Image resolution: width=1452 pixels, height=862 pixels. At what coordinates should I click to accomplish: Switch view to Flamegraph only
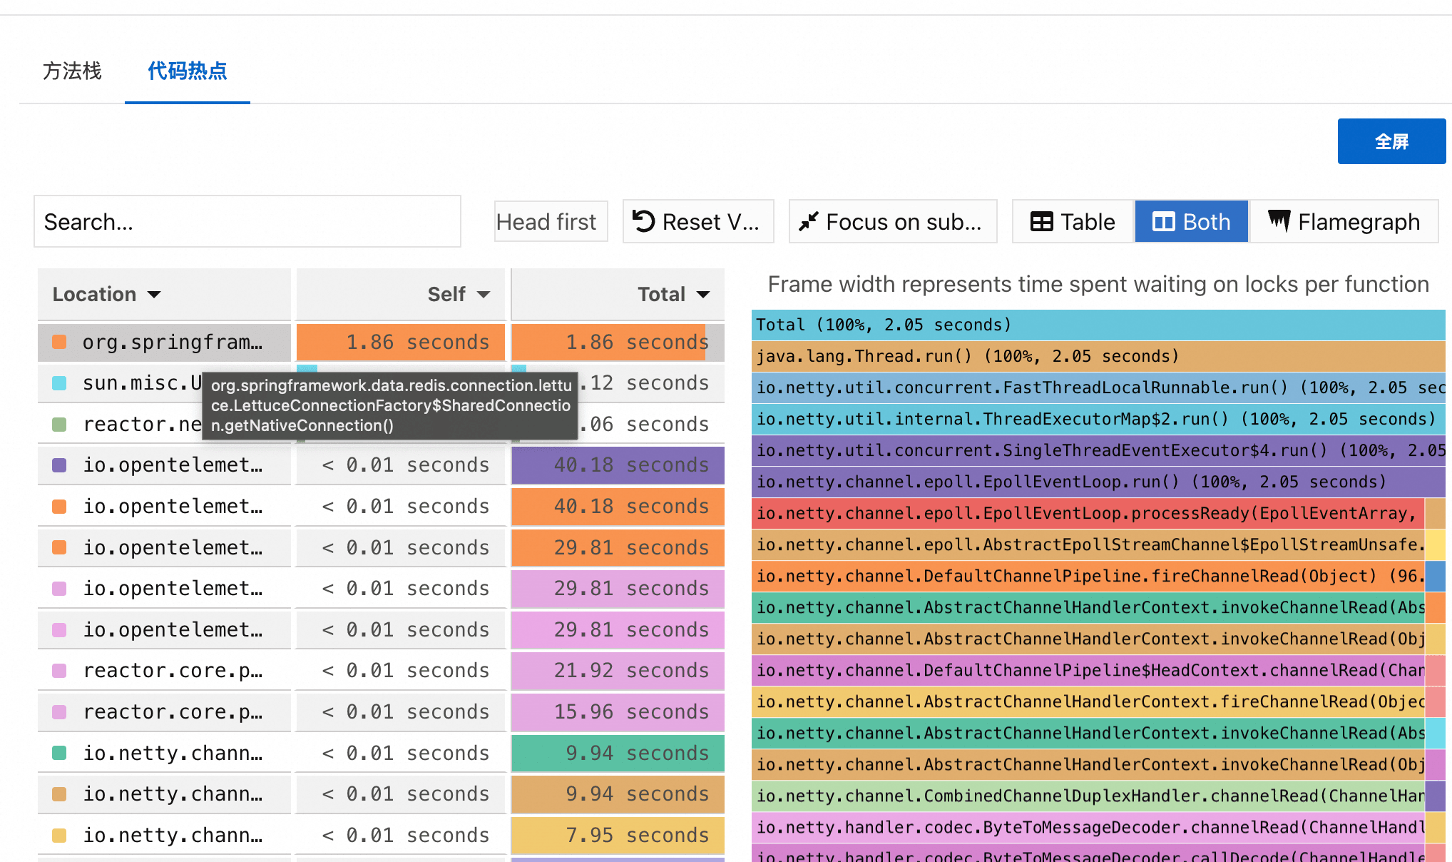click(1344, 222)
